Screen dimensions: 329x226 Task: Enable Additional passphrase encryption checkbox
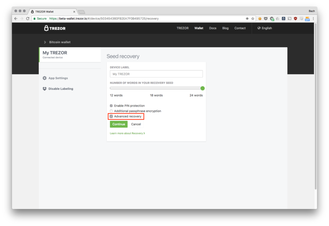tap(111, 111)
